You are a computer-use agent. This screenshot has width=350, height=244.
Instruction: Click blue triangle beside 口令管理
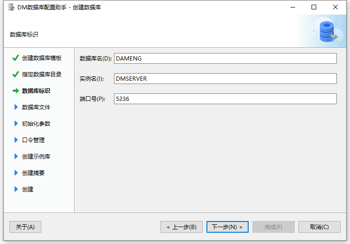(16, 140)
